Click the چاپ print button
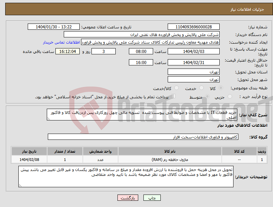This screenshot has height=207, width=273. [152, 198]
